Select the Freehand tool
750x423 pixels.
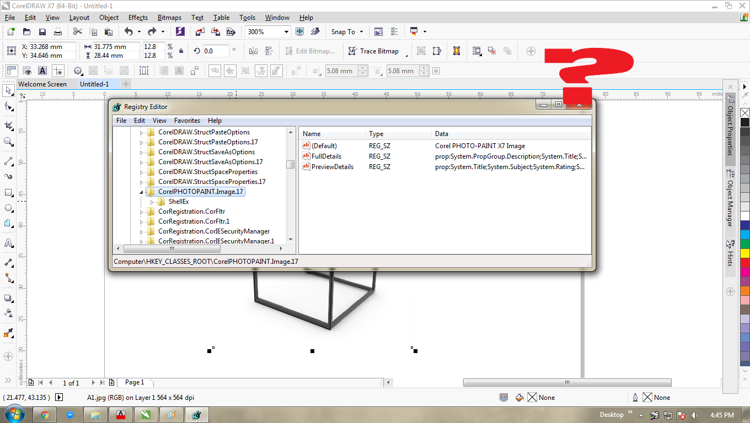8,161
